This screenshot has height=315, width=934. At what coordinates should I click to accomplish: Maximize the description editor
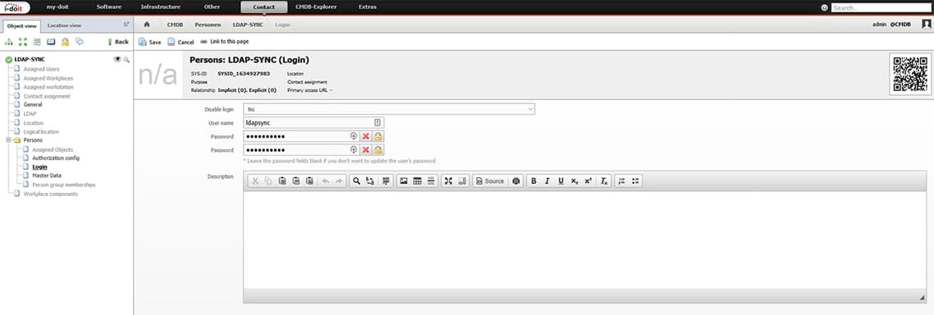[449, 181]
